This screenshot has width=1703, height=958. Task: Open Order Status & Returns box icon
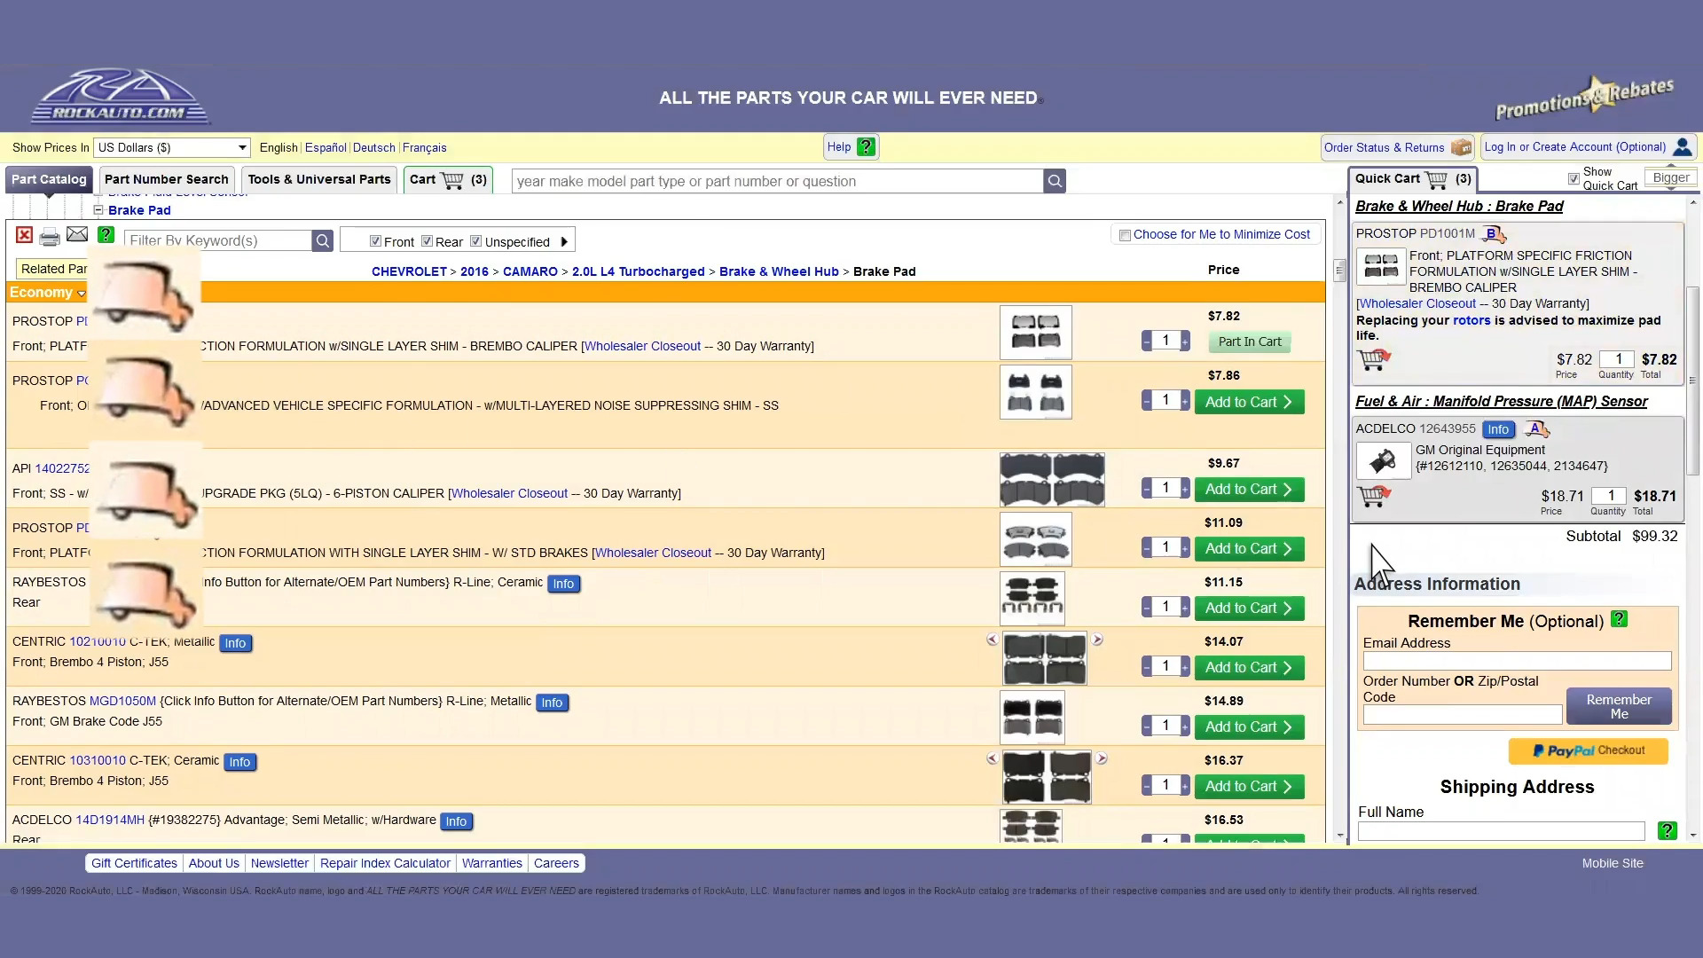[1461, 147]
